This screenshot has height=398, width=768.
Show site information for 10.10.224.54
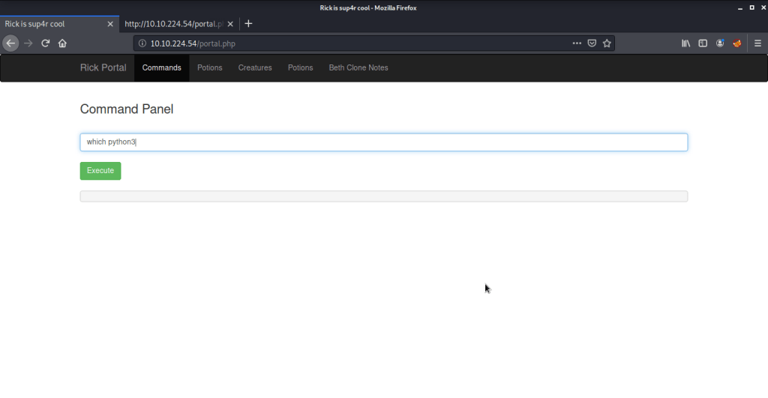(x=142, y=43)
